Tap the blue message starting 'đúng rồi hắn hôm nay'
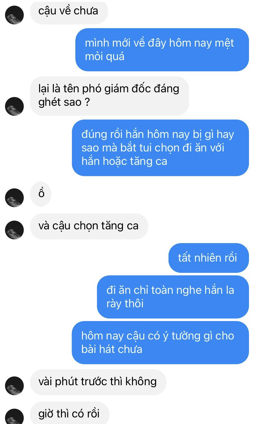Image resolution: width=259 pixels, height=424 pixels. [x=160, y=148]
